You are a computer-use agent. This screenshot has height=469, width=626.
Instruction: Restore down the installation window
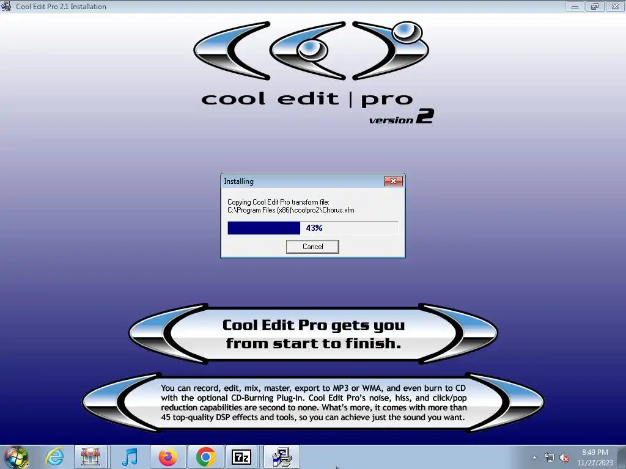click(x=595, y=6)
